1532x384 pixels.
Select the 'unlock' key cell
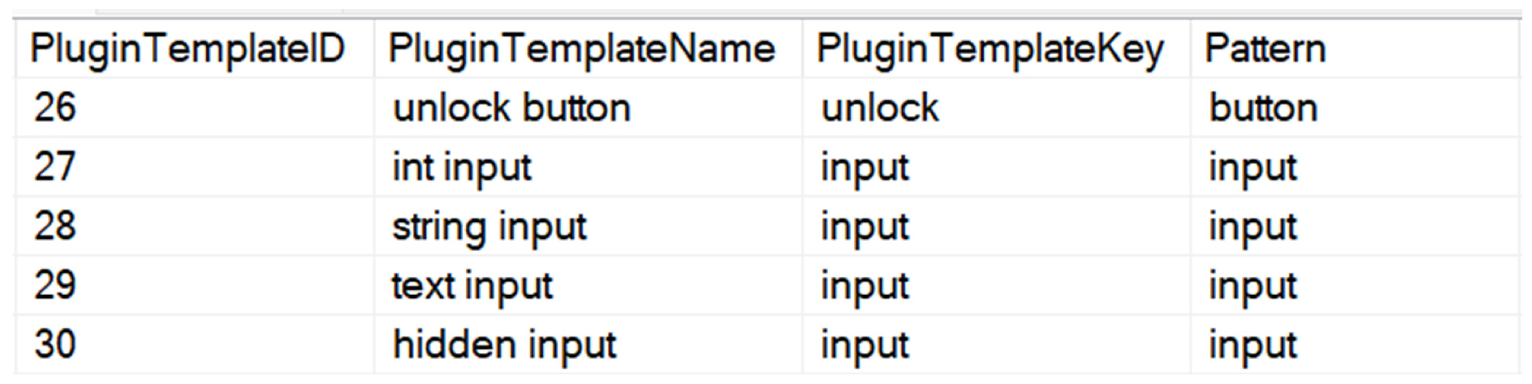coord(880,108)
